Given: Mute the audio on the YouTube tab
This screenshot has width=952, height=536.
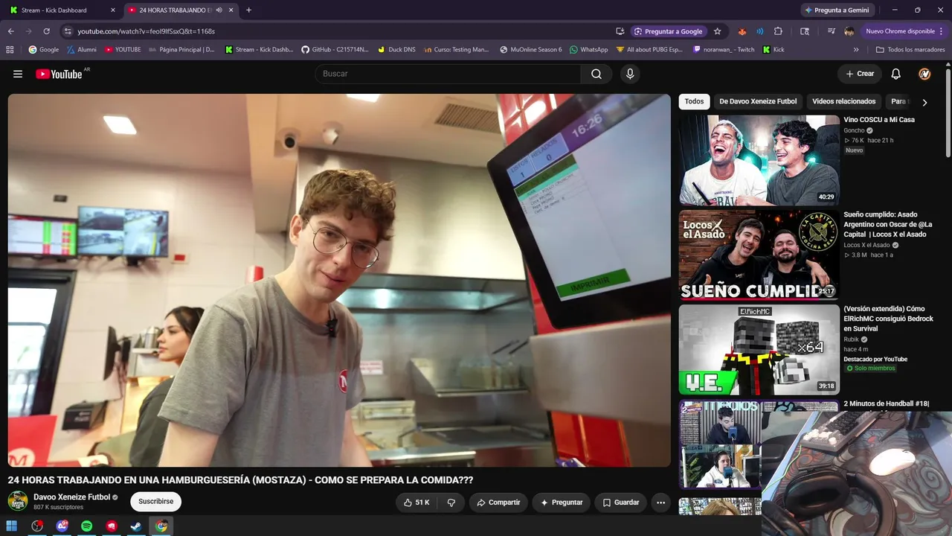Looking at the screenshot, I should tap(219, 10).
